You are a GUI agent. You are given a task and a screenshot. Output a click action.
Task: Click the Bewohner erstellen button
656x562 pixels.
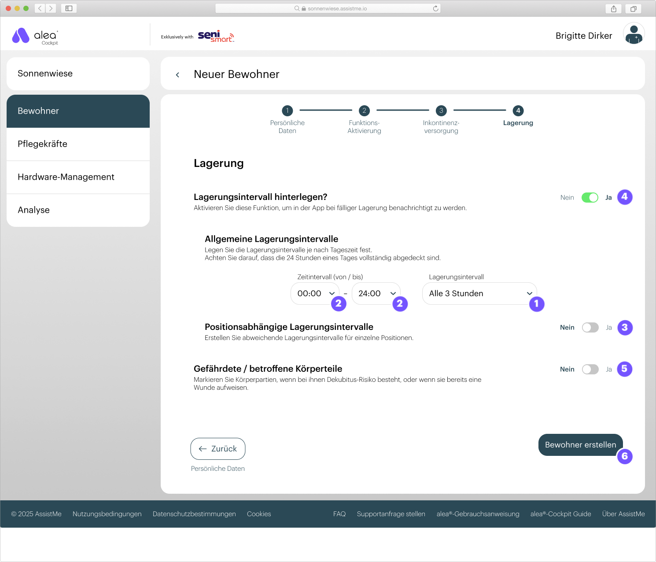click(x=580, y=445)
